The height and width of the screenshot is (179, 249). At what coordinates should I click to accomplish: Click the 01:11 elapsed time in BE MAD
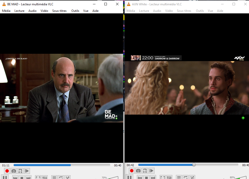[6, 165]
